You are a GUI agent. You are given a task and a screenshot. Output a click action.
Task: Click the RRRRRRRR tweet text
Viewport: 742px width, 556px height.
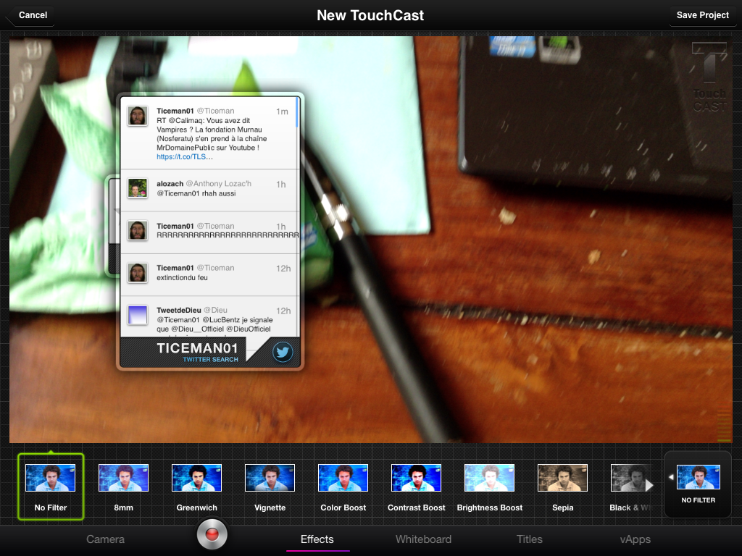tap(228, 235)
